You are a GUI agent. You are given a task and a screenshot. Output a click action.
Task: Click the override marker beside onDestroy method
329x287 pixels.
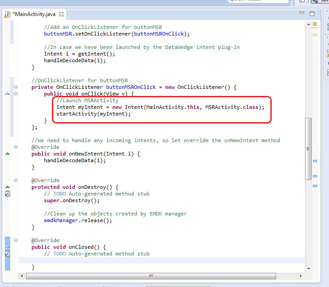click(x=7, y=187)
